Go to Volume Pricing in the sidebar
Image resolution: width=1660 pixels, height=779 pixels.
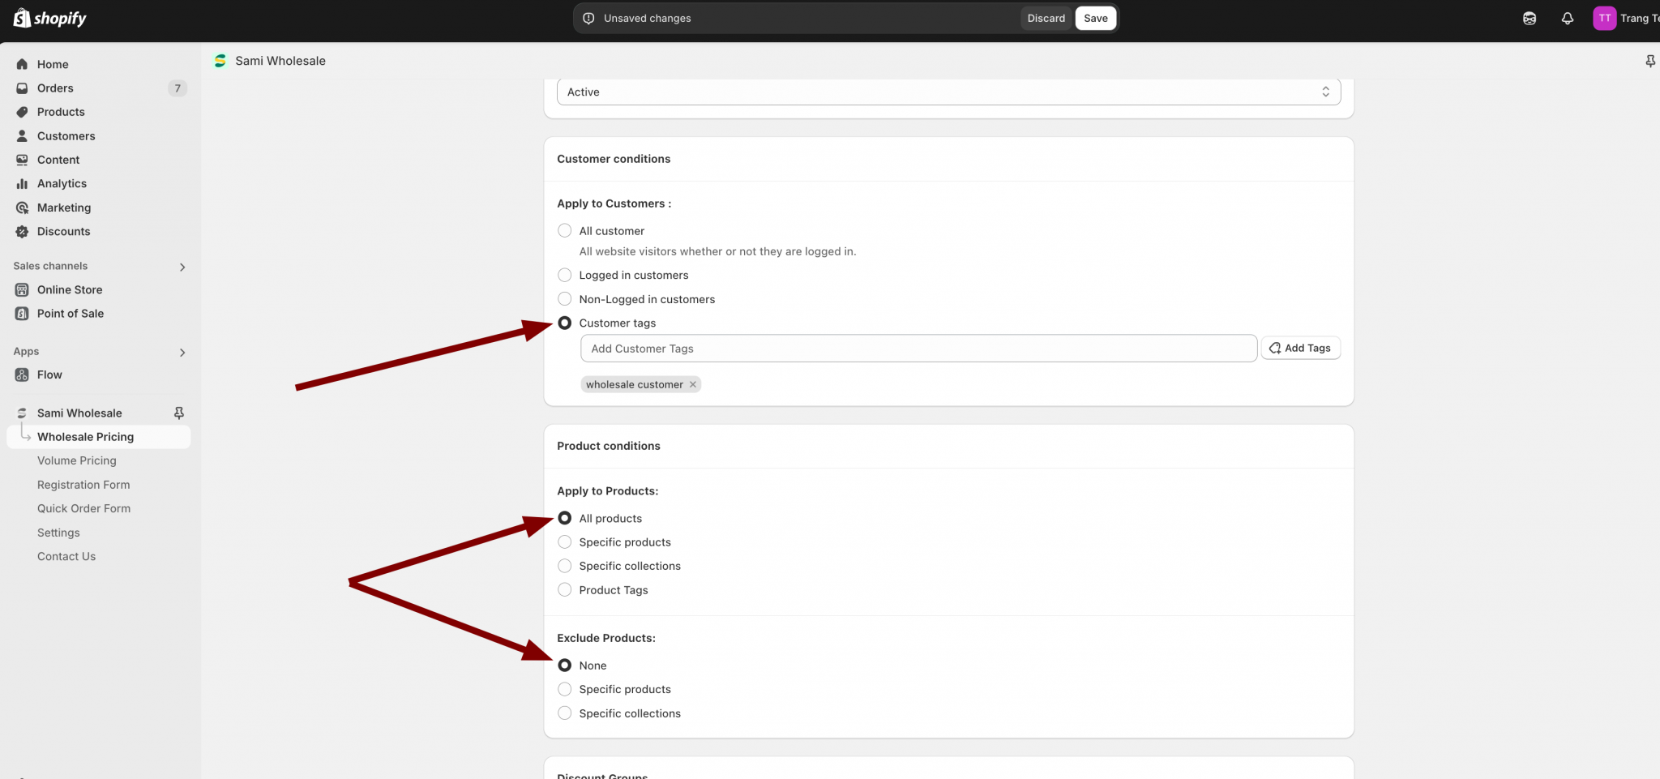76,460
